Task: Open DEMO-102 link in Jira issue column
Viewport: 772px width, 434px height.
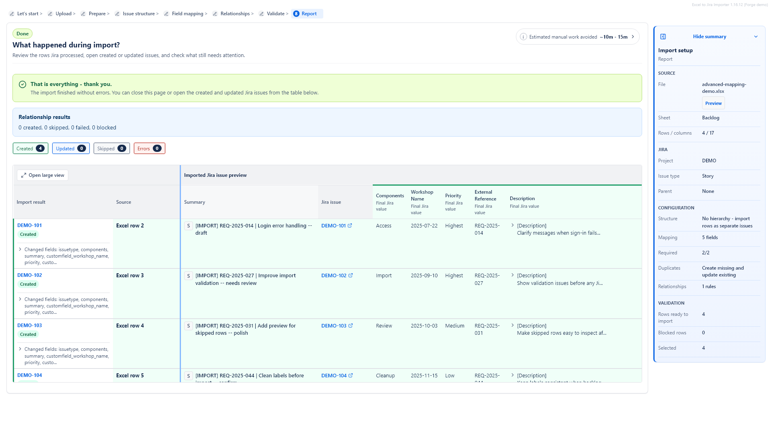Action: (334, 276)
